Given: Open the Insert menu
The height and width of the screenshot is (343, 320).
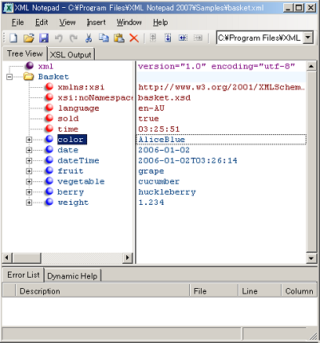Looking at the screenshot, I should (x=96, y=23).
